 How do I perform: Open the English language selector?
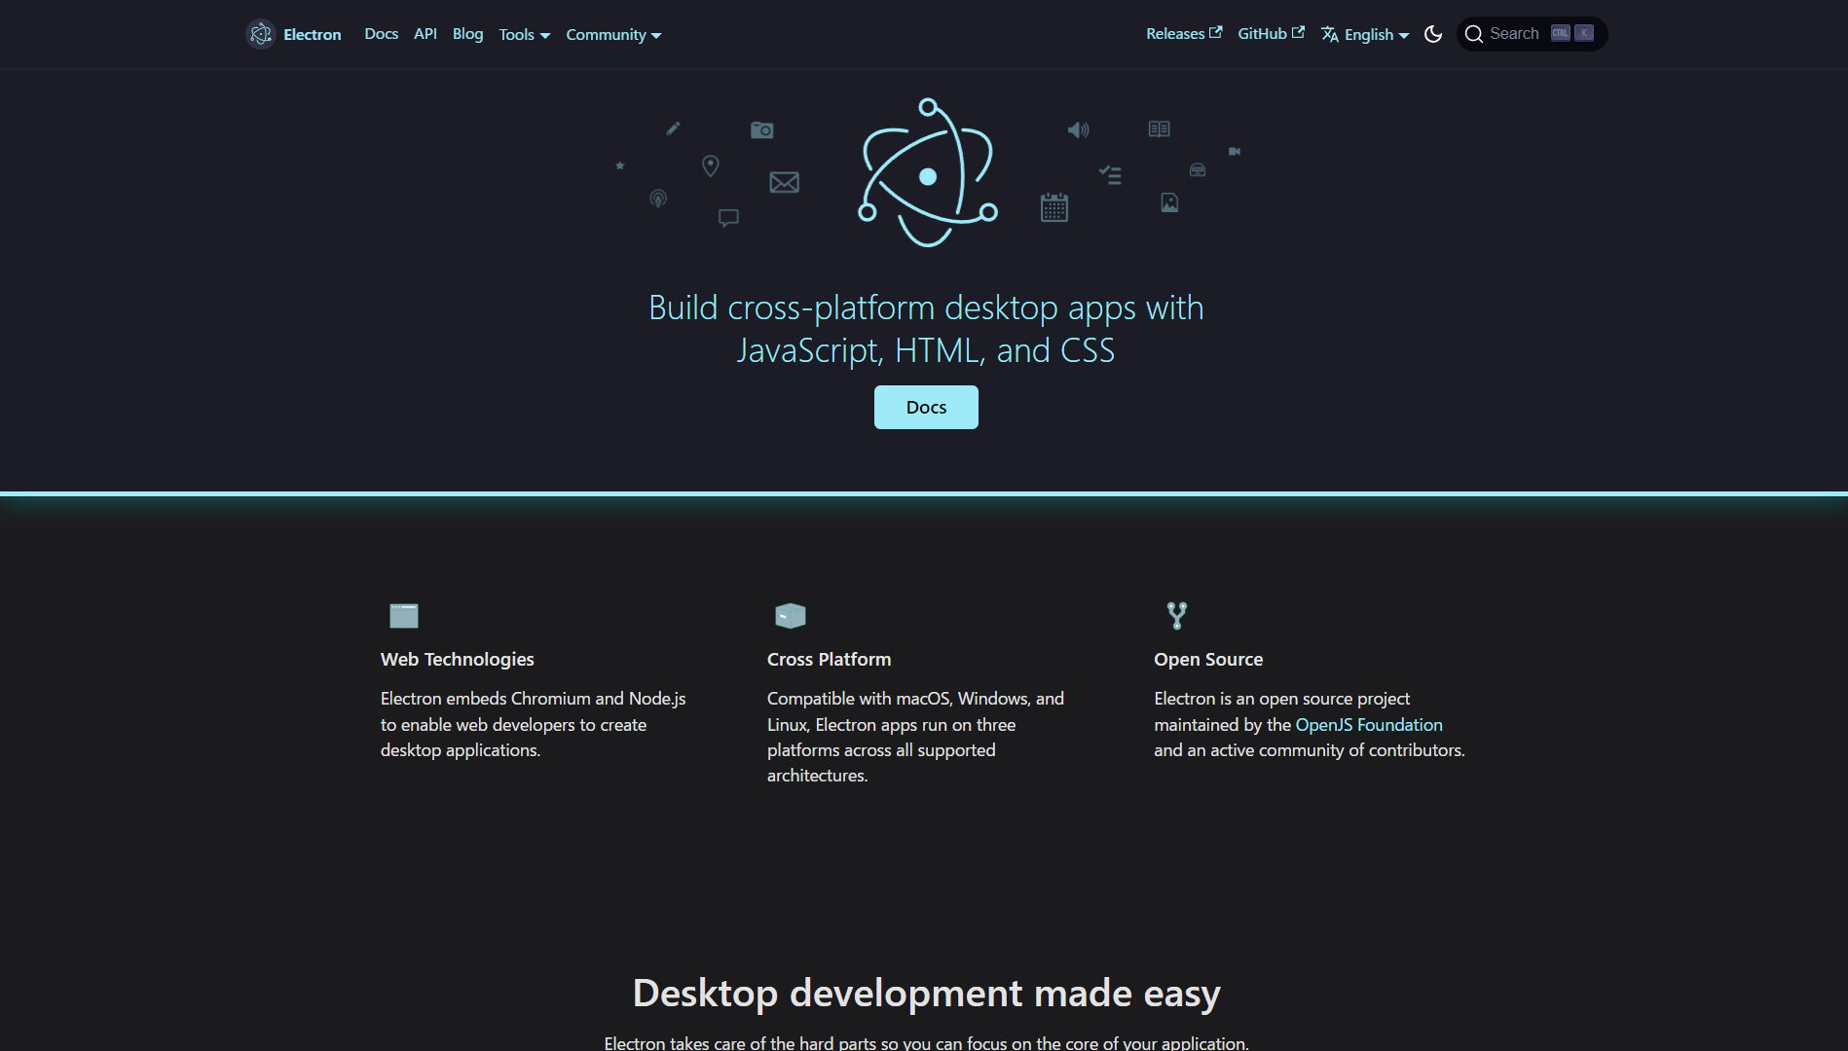1365,35
